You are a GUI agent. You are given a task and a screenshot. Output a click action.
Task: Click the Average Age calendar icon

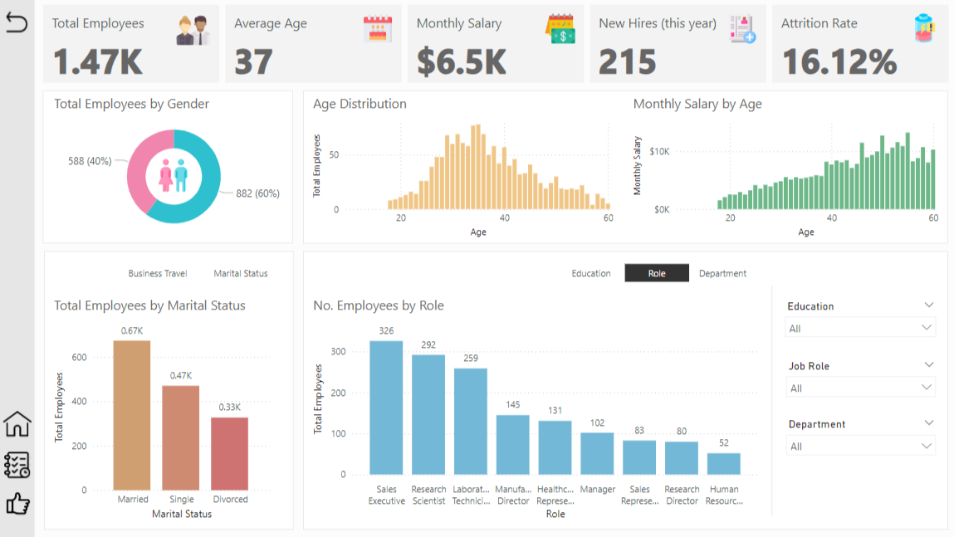pyautogui.click(x=377, y=30)
